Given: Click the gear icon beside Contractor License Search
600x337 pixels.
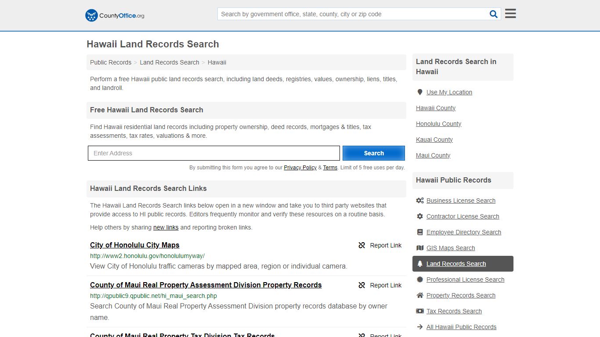Looking at the screenshot, I should tap(420, 216).
